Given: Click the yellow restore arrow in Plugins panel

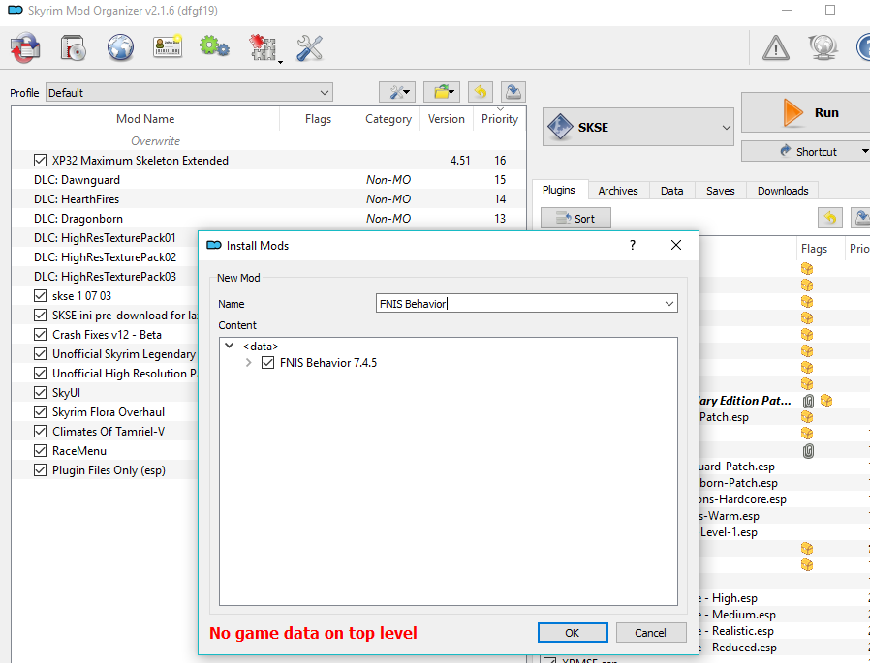Looking at the screenshot, I should 830,218.
